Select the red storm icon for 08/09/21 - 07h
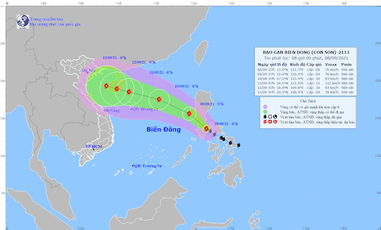This screenshot has width=381, height=230. point(207,128)
